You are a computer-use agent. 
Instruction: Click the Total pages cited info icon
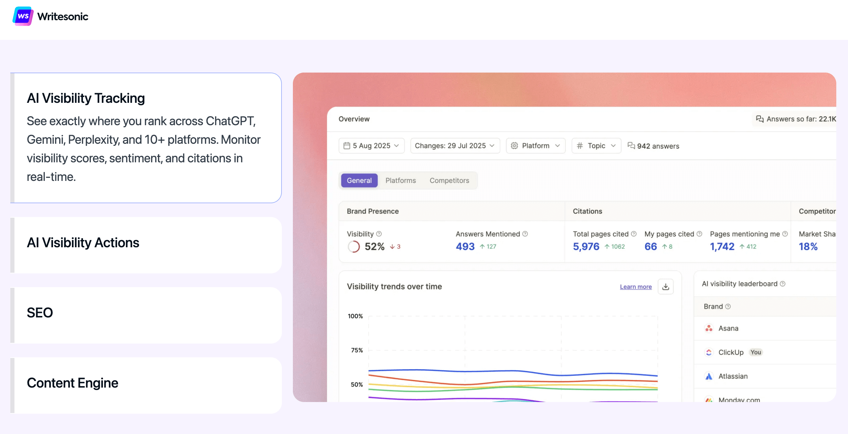[x=634, y=234]
